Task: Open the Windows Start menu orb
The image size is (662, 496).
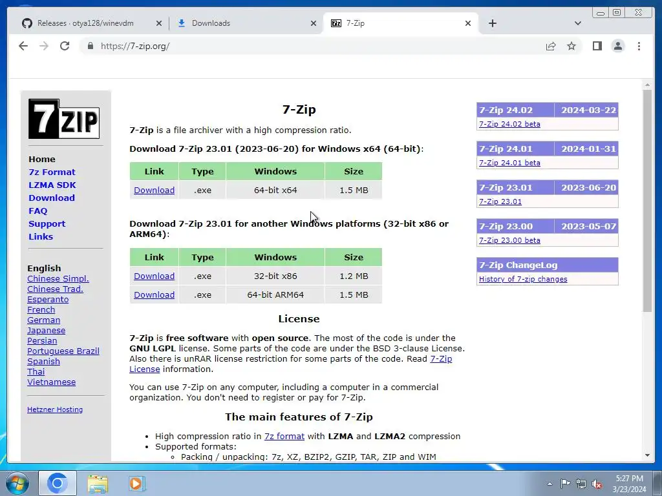Action: pos(17,483)
